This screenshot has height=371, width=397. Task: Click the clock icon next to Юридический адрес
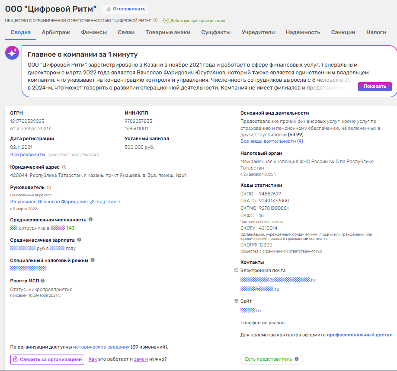tap(64, 167)
